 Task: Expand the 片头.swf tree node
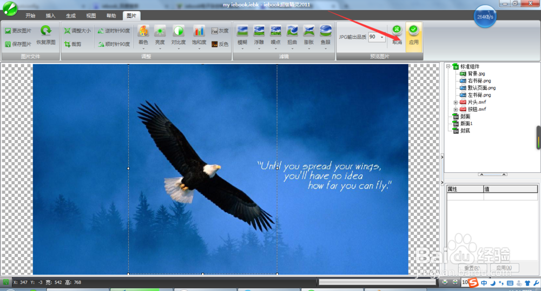click(x=456, y=102)
